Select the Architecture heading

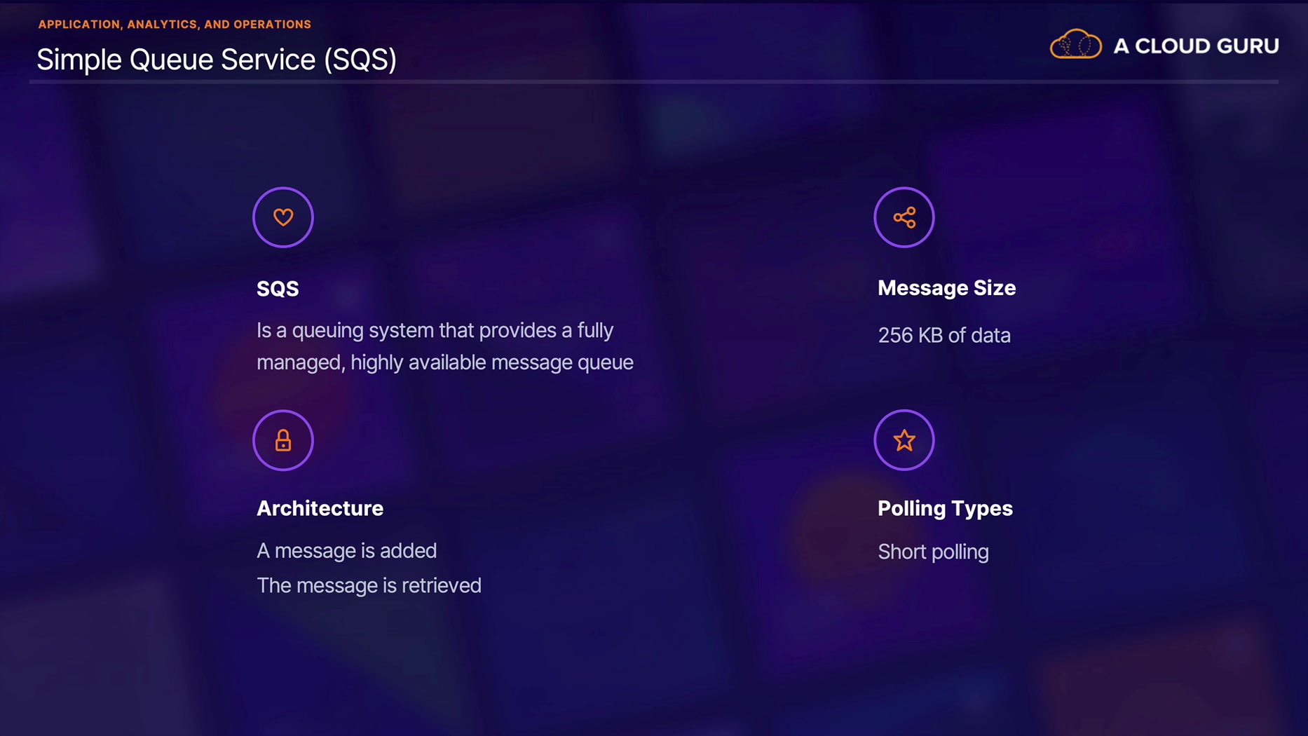tap(320, 508)
